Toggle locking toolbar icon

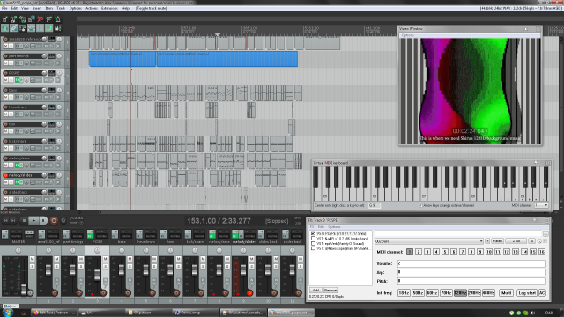[57, 28]
